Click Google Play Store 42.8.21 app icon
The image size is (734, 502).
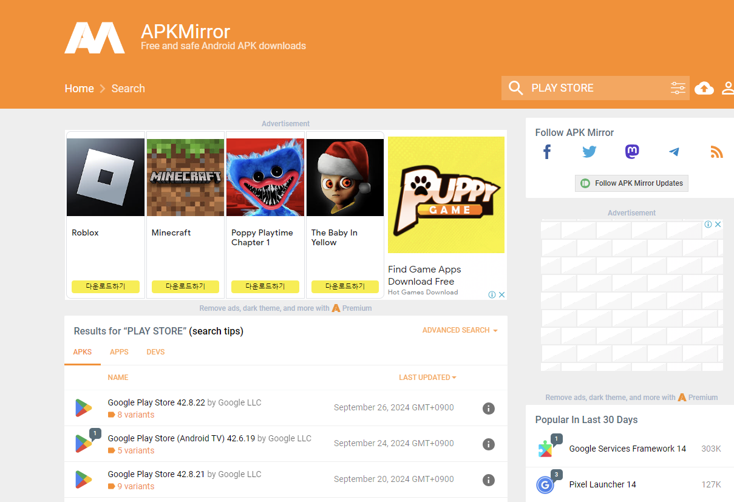point(83,480)
